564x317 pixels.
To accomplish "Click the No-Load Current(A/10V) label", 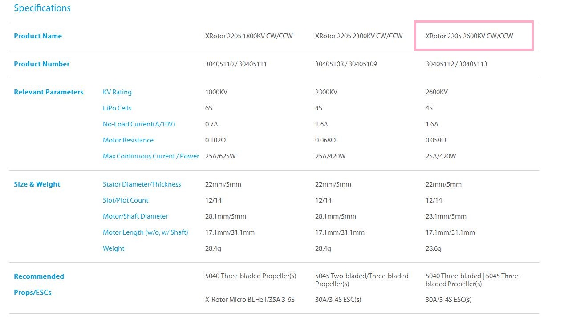I will click(139, 124).
